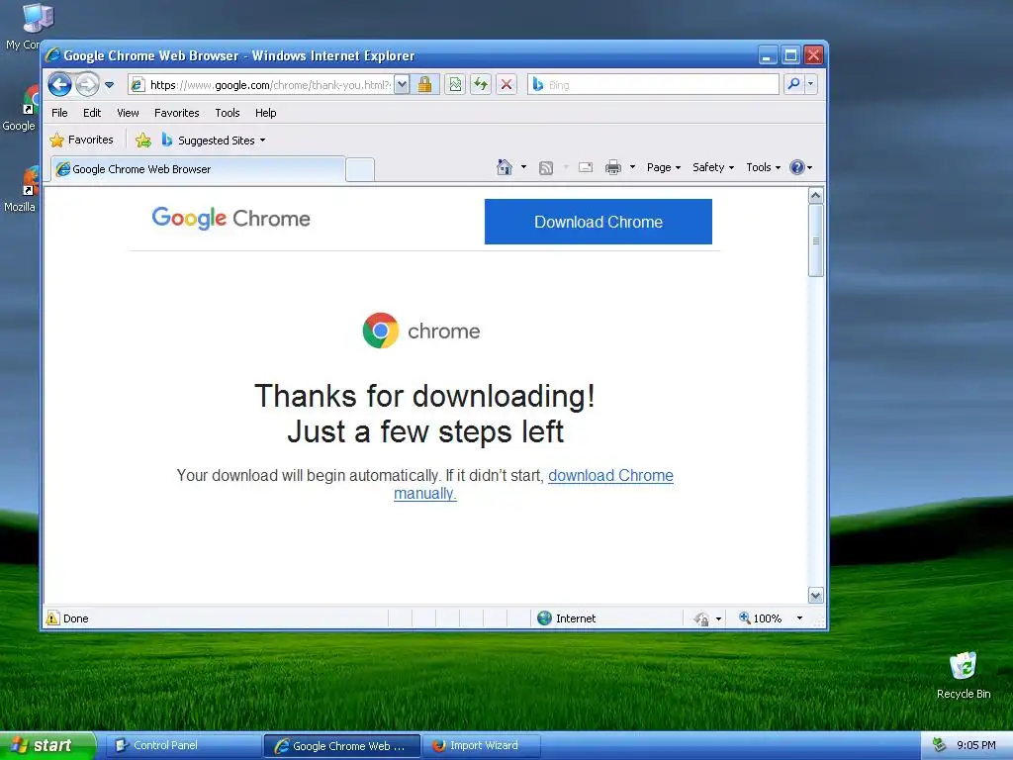Switch to Import Wizard taskbar item

(482, 746)
